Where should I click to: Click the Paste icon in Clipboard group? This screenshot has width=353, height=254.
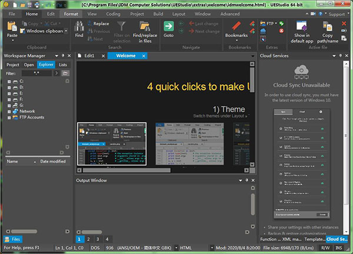12,26
